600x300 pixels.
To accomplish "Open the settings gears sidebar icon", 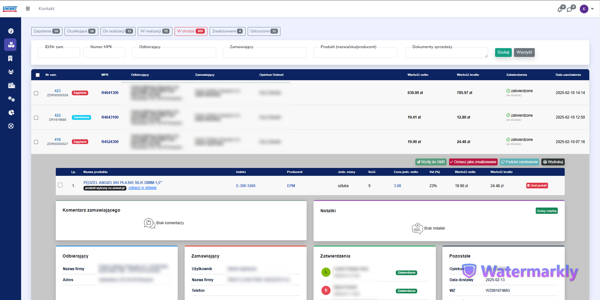I will (x=11, y=99).
